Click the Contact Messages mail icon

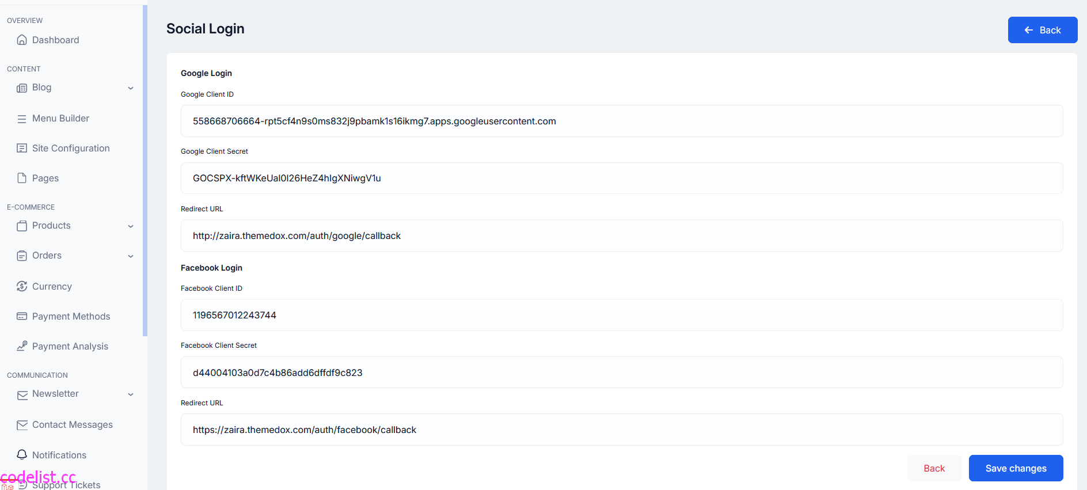[22, 425]
